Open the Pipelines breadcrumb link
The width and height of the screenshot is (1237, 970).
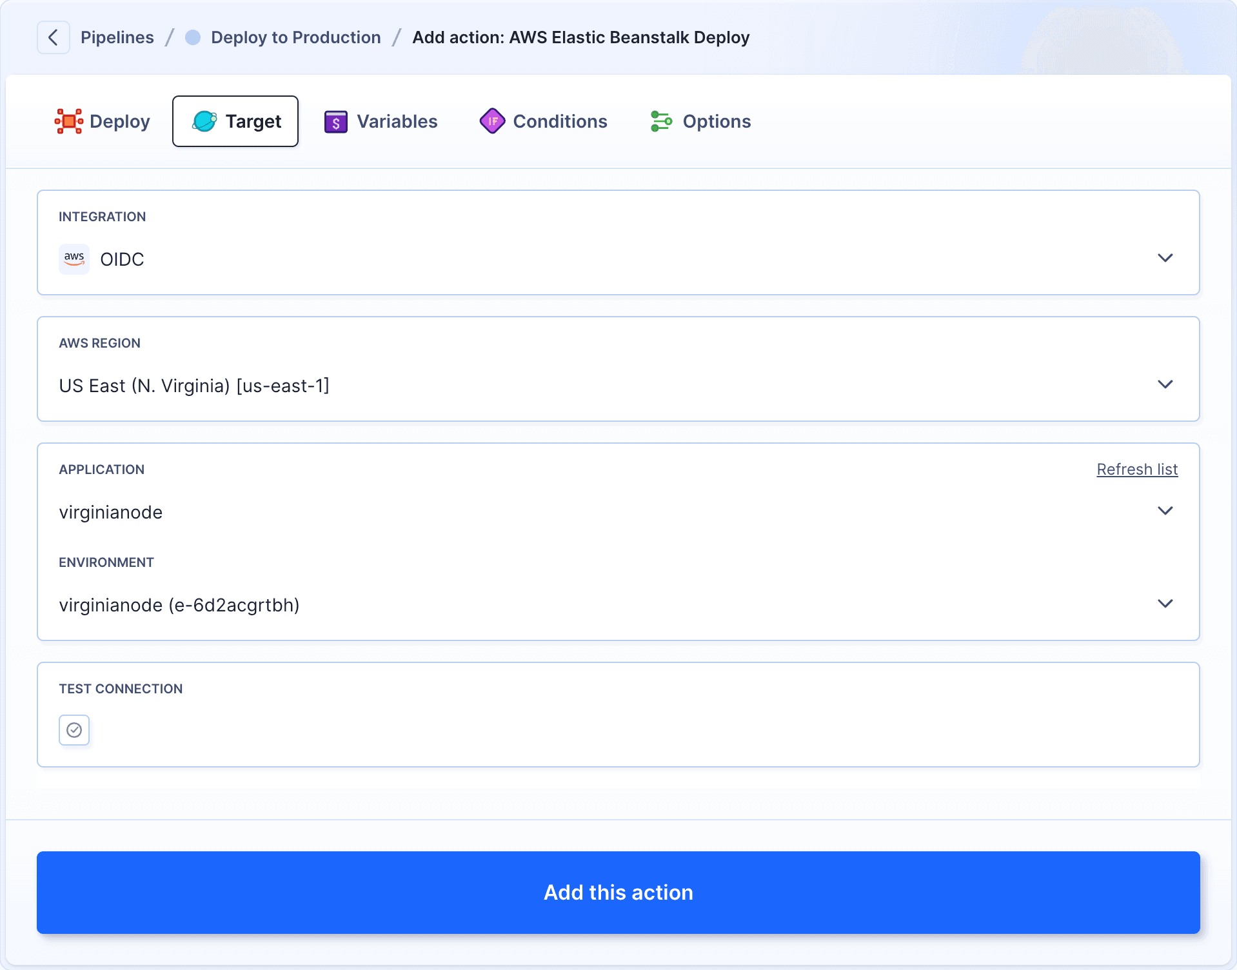[x=117, y=37]
